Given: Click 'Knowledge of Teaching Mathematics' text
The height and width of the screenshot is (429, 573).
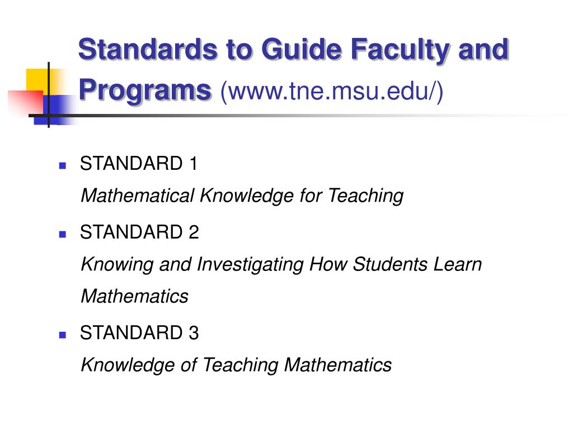Looking at the screenshot, I should [236, 365].
